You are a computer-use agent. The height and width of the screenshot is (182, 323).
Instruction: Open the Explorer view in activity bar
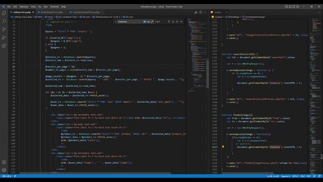click(x=4, y=13)
